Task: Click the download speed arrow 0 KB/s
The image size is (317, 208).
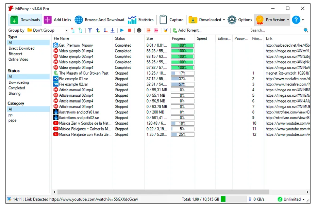Action: pyautogui.click(x=250, y=199)
